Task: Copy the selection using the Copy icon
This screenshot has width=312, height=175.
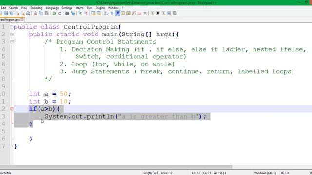Action: [x=41, y=13]
